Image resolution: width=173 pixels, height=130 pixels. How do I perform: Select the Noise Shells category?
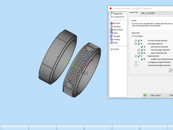118,30
